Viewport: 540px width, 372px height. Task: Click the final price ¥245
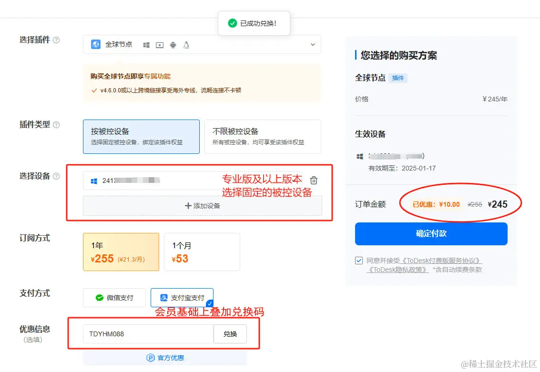tap(498, 204)
